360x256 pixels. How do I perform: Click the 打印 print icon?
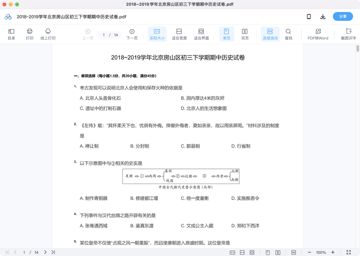tap(30, 34)
